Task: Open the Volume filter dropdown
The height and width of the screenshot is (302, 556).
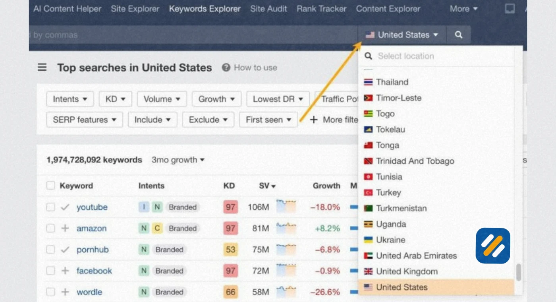Action: point(162,99)
